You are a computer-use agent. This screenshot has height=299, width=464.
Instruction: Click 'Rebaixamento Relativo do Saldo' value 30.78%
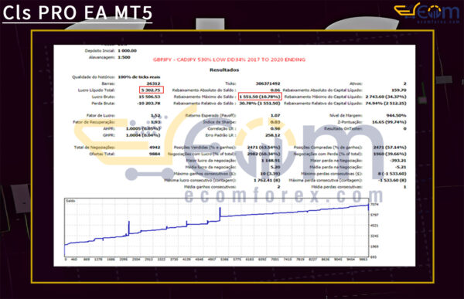(x=260, y=104)
